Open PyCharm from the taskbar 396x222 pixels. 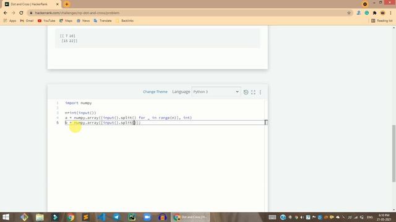132,217
